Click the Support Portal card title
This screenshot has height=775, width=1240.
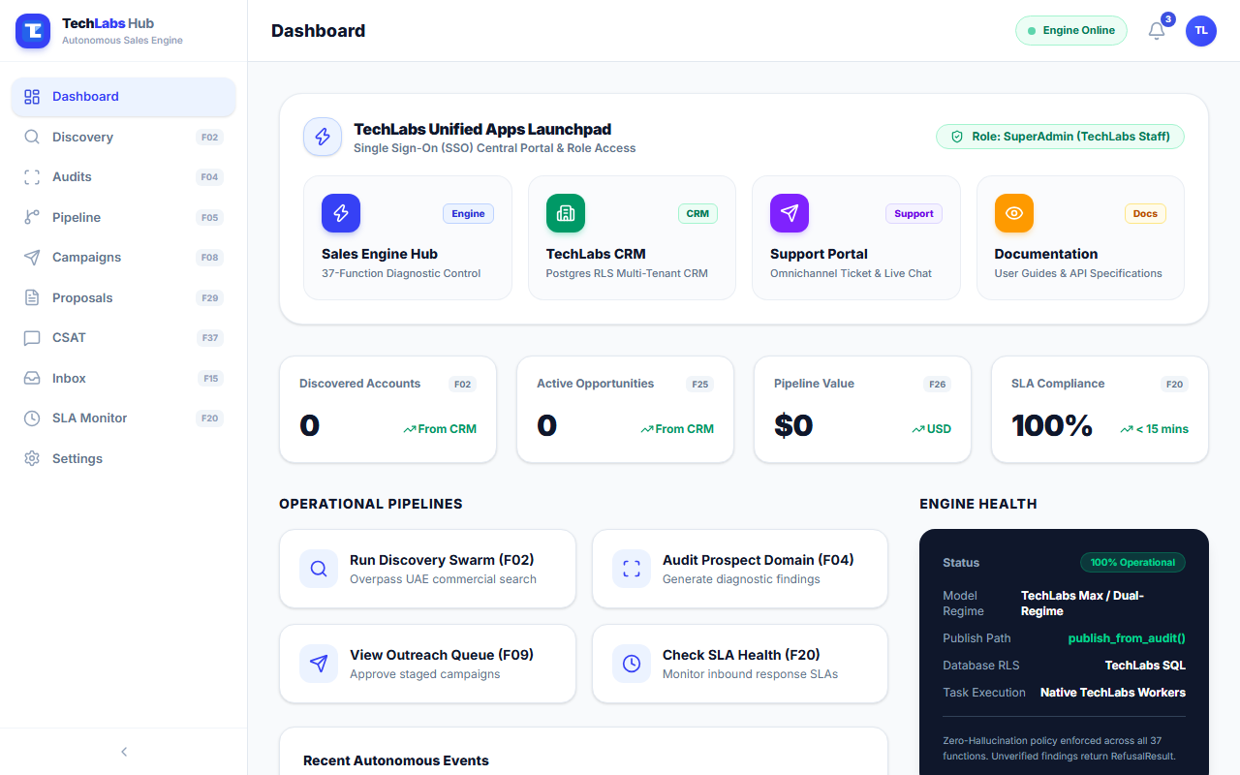point(819,254)
